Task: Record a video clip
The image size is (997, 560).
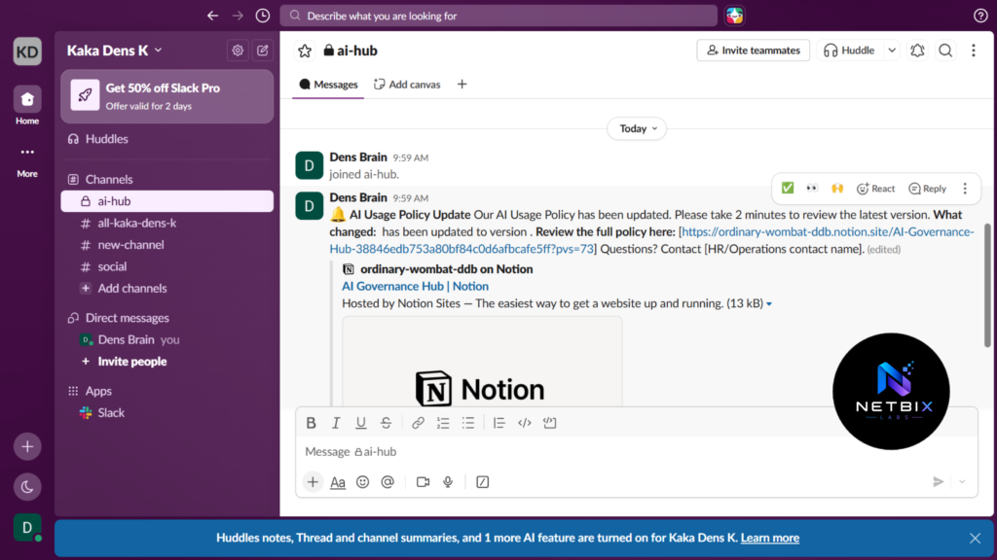Action: pyautogui.click(x=423, y=482)
